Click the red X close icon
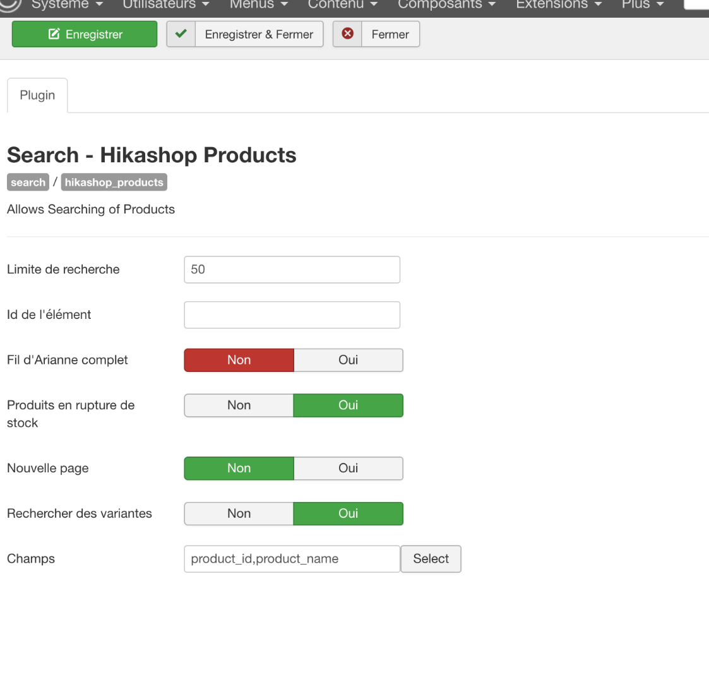This screenshot has width=709, height=682. (x=347, y=34)
